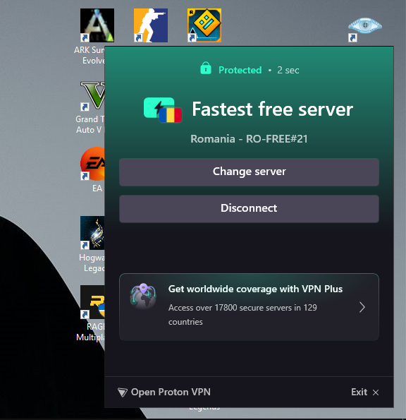The height and width of the screenshot is (420, 406).
Task: Launch the Counter-Strike desktop shortcut
Action: [x=151, y=25]
